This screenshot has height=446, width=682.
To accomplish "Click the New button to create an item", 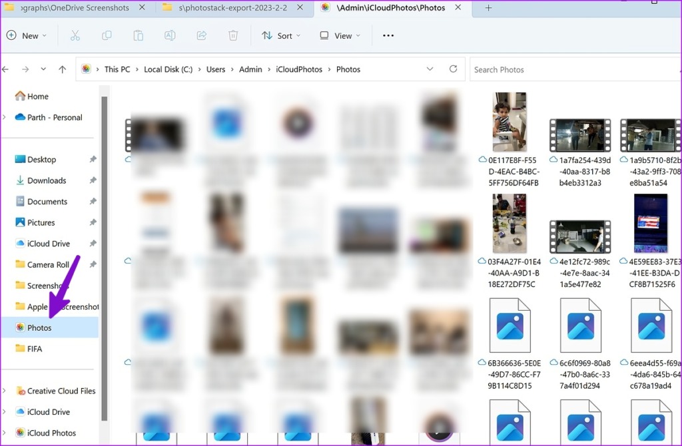I will [x=27, y=35].
